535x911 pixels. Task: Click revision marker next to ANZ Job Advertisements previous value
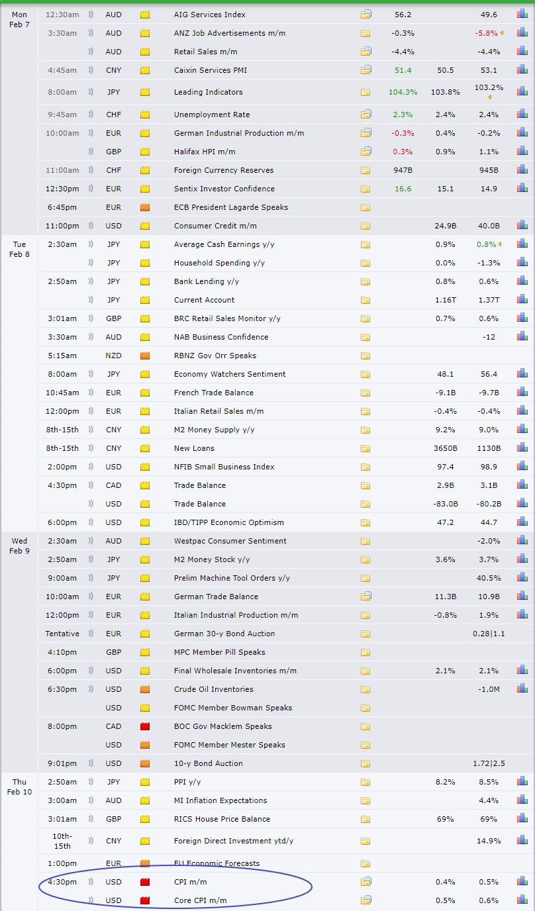[501, 33]
